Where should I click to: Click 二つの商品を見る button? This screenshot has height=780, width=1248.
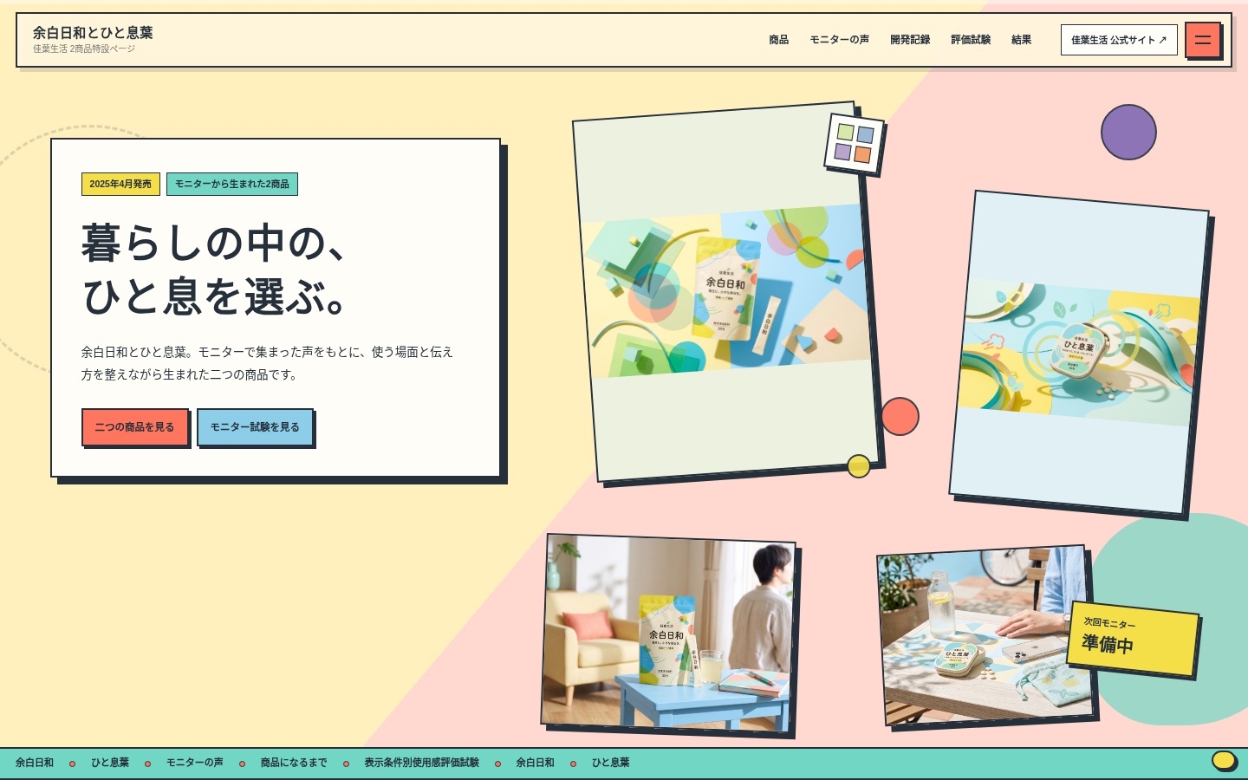134,427
